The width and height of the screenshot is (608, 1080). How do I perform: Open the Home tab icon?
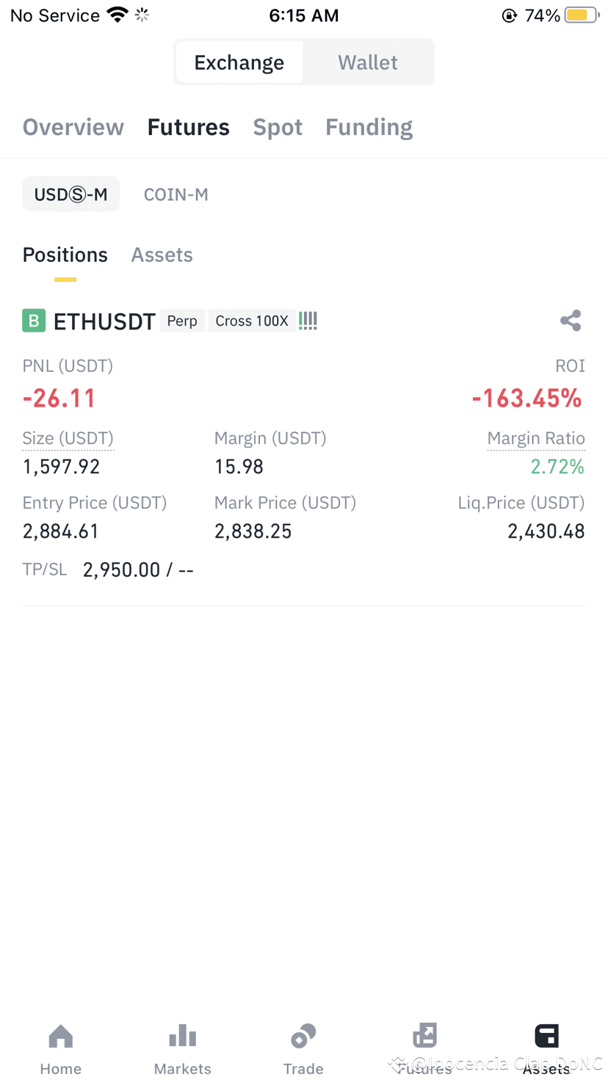click(x=61, y=1036)
